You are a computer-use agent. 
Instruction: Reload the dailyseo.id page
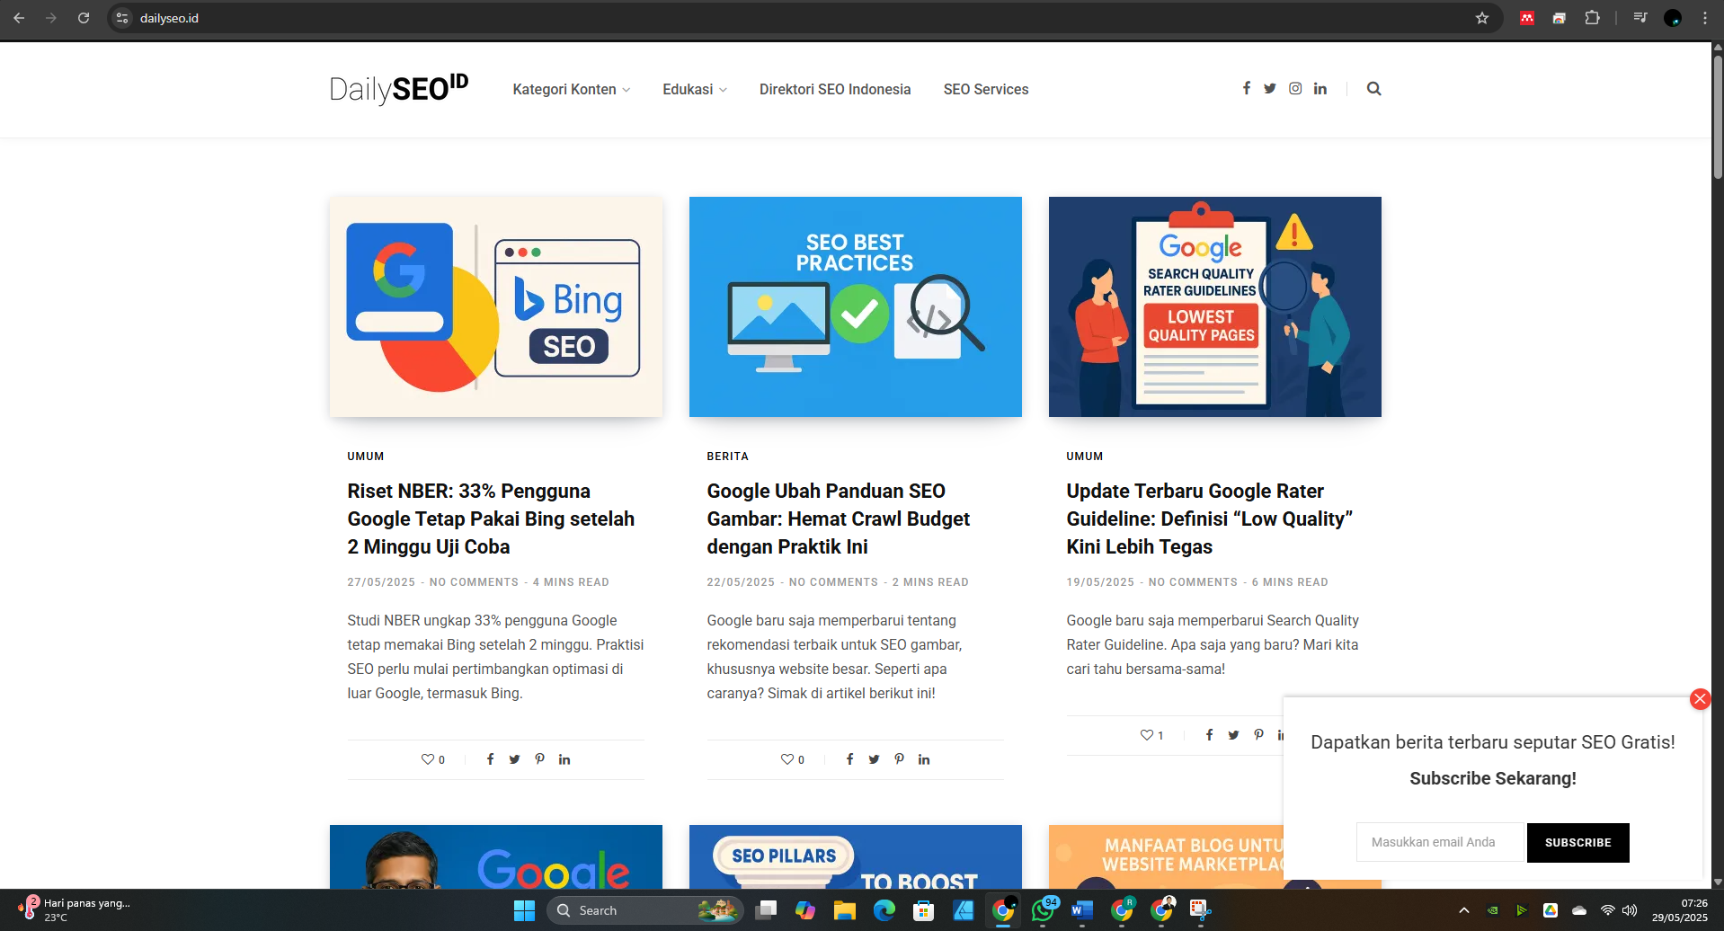(x=84, y=18)
